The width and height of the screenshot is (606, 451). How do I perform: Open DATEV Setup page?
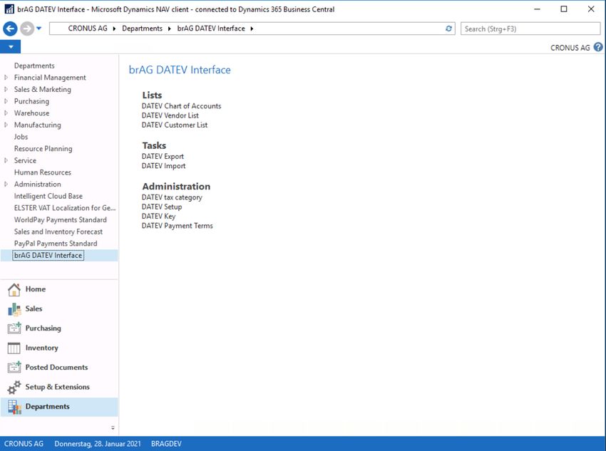pos(162,207)
